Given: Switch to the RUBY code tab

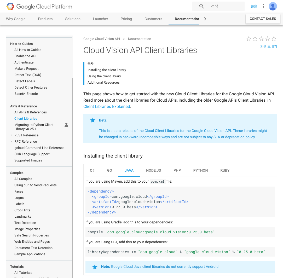Looking at the screenshot, I should (x=225, y=170).
